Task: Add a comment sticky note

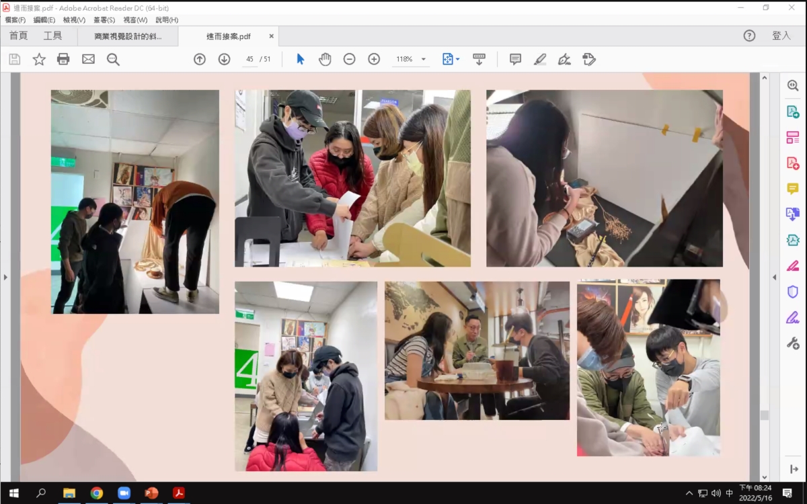Action: [515, 59]
